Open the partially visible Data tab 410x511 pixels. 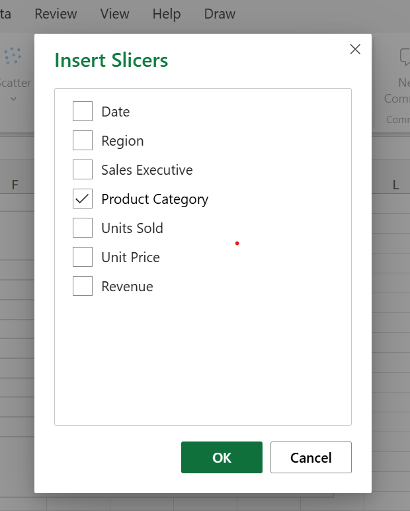coord(5,14)
